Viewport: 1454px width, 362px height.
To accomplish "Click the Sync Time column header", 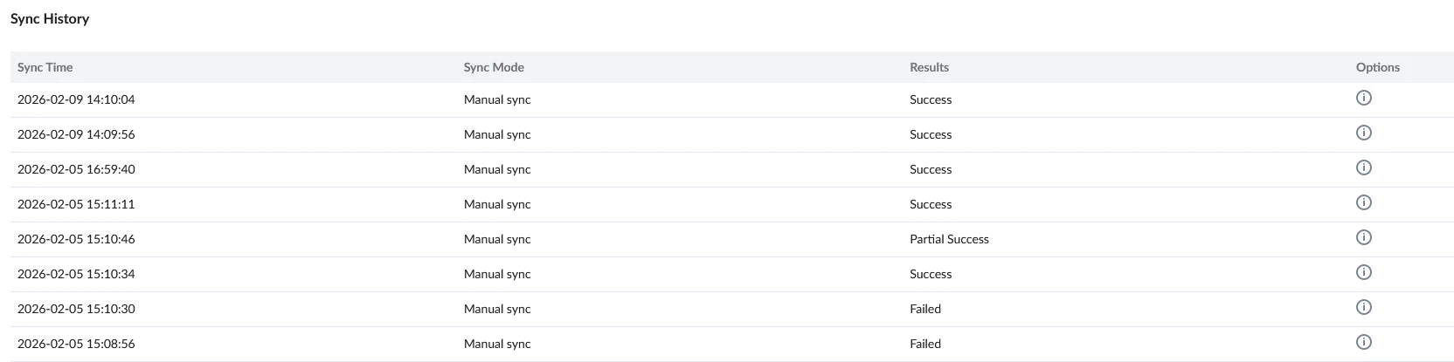I will pos(45,67).
